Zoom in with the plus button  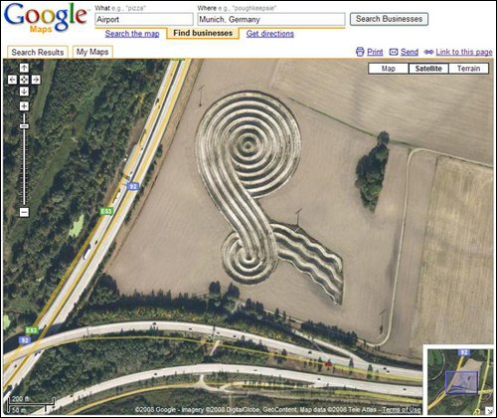pyautogui.click(x=24, y=106)
